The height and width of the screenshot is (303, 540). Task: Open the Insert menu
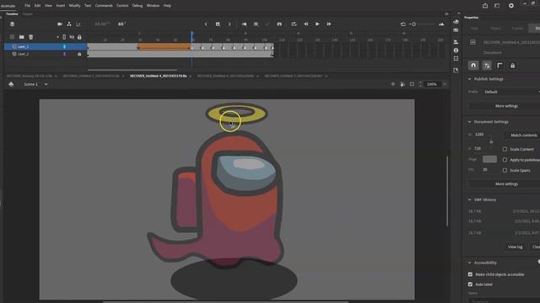60,6
